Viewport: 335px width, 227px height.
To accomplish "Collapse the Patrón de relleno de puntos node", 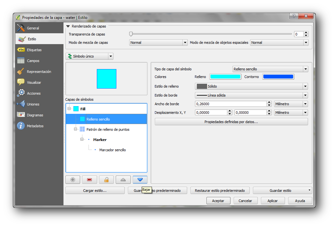I will (x=75, y=129).
